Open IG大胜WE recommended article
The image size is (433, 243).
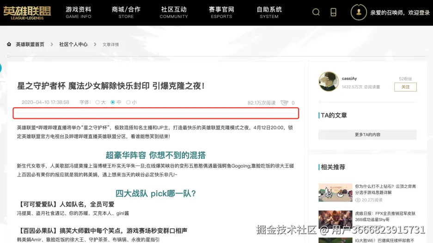point(384,240)
